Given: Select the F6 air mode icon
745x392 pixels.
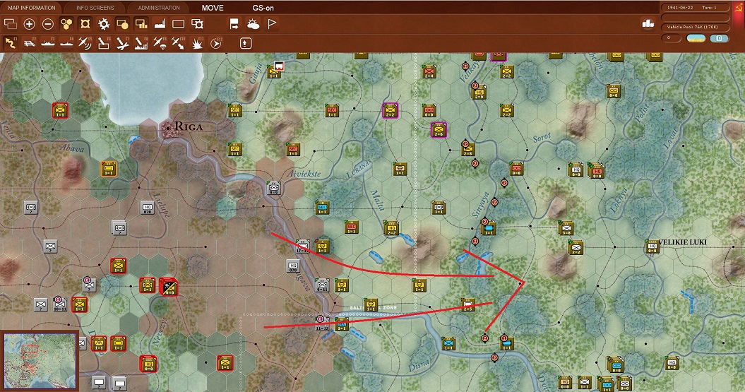Looking at the screenshot, I should 104,43.
